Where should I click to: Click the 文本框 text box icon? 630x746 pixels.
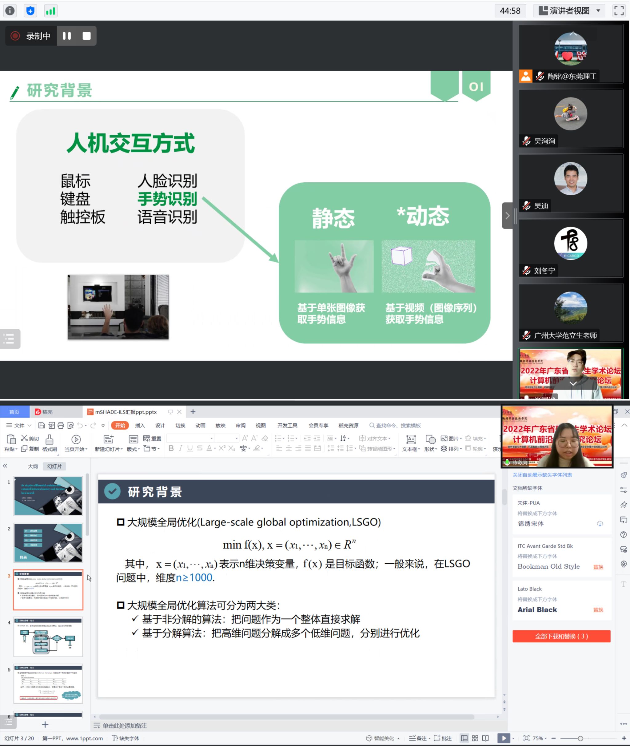point(411,439)
